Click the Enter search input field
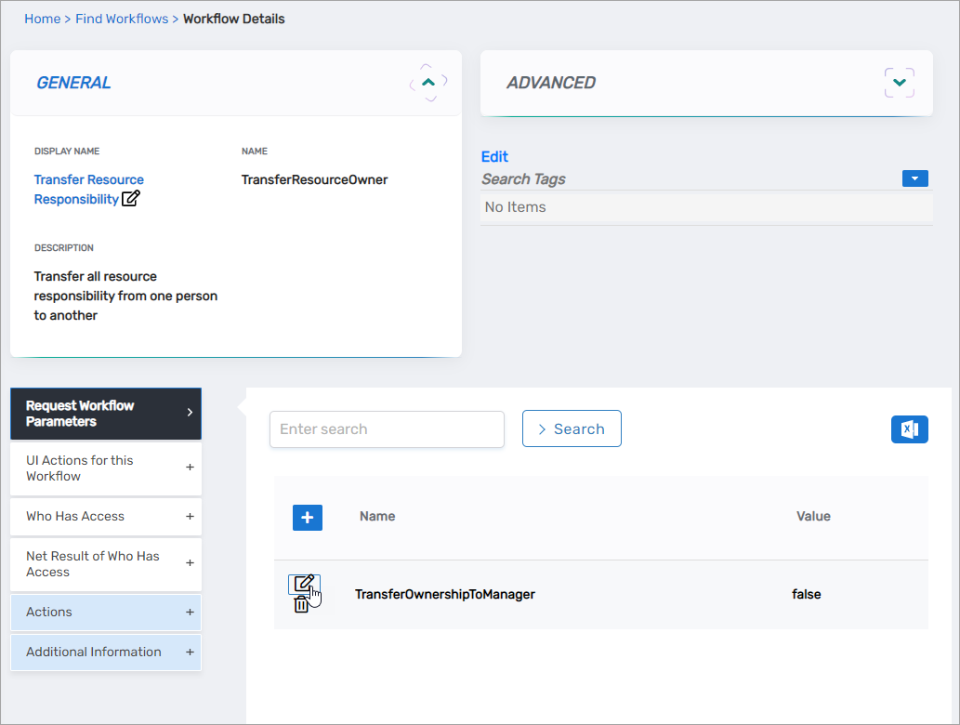The width and height of the screenshot is (960, 725). coord(387,429)
